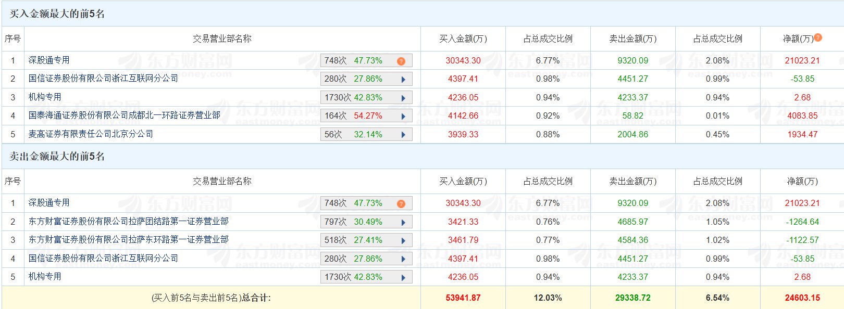Open 深股通专用 link in buy table
This screenshot has height=309, width=844.
[49, 60]
